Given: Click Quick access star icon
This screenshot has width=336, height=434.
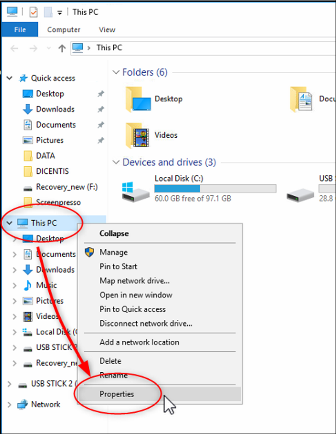Looking at the screenshot, I should pos(23,78).
